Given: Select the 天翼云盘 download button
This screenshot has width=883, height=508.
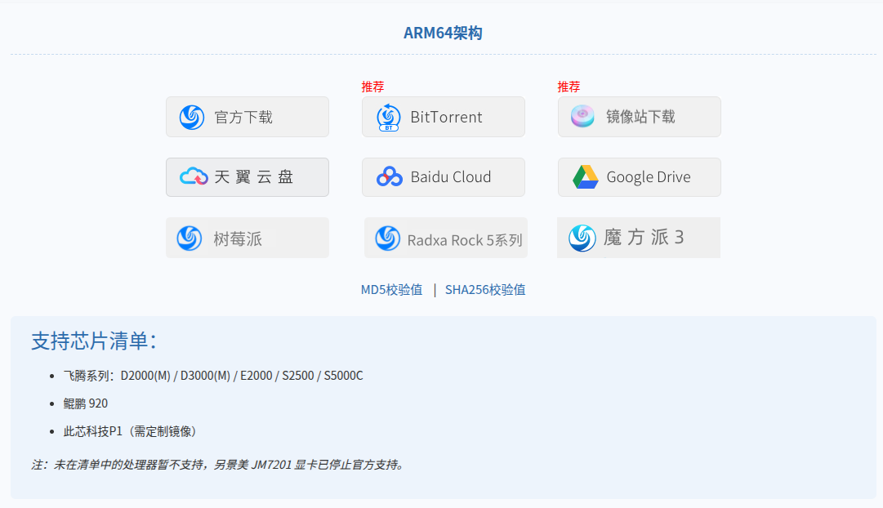Looking at the screenshot, I should [x=248, y=177].
